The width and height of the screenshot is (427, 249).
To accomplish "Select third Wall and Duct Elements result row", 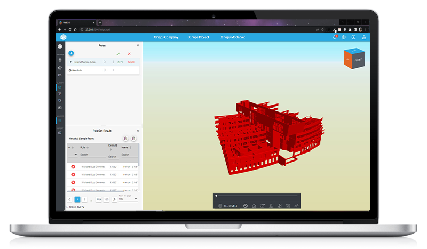I will click(103, 182).
